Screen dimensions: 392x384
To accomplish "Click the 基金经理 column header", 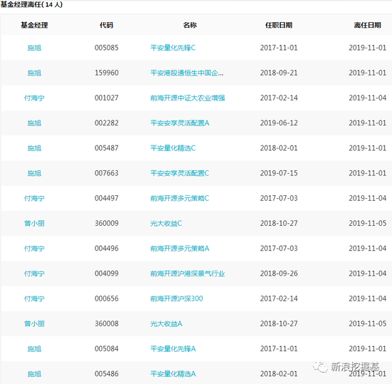I will tap(34, 25).
